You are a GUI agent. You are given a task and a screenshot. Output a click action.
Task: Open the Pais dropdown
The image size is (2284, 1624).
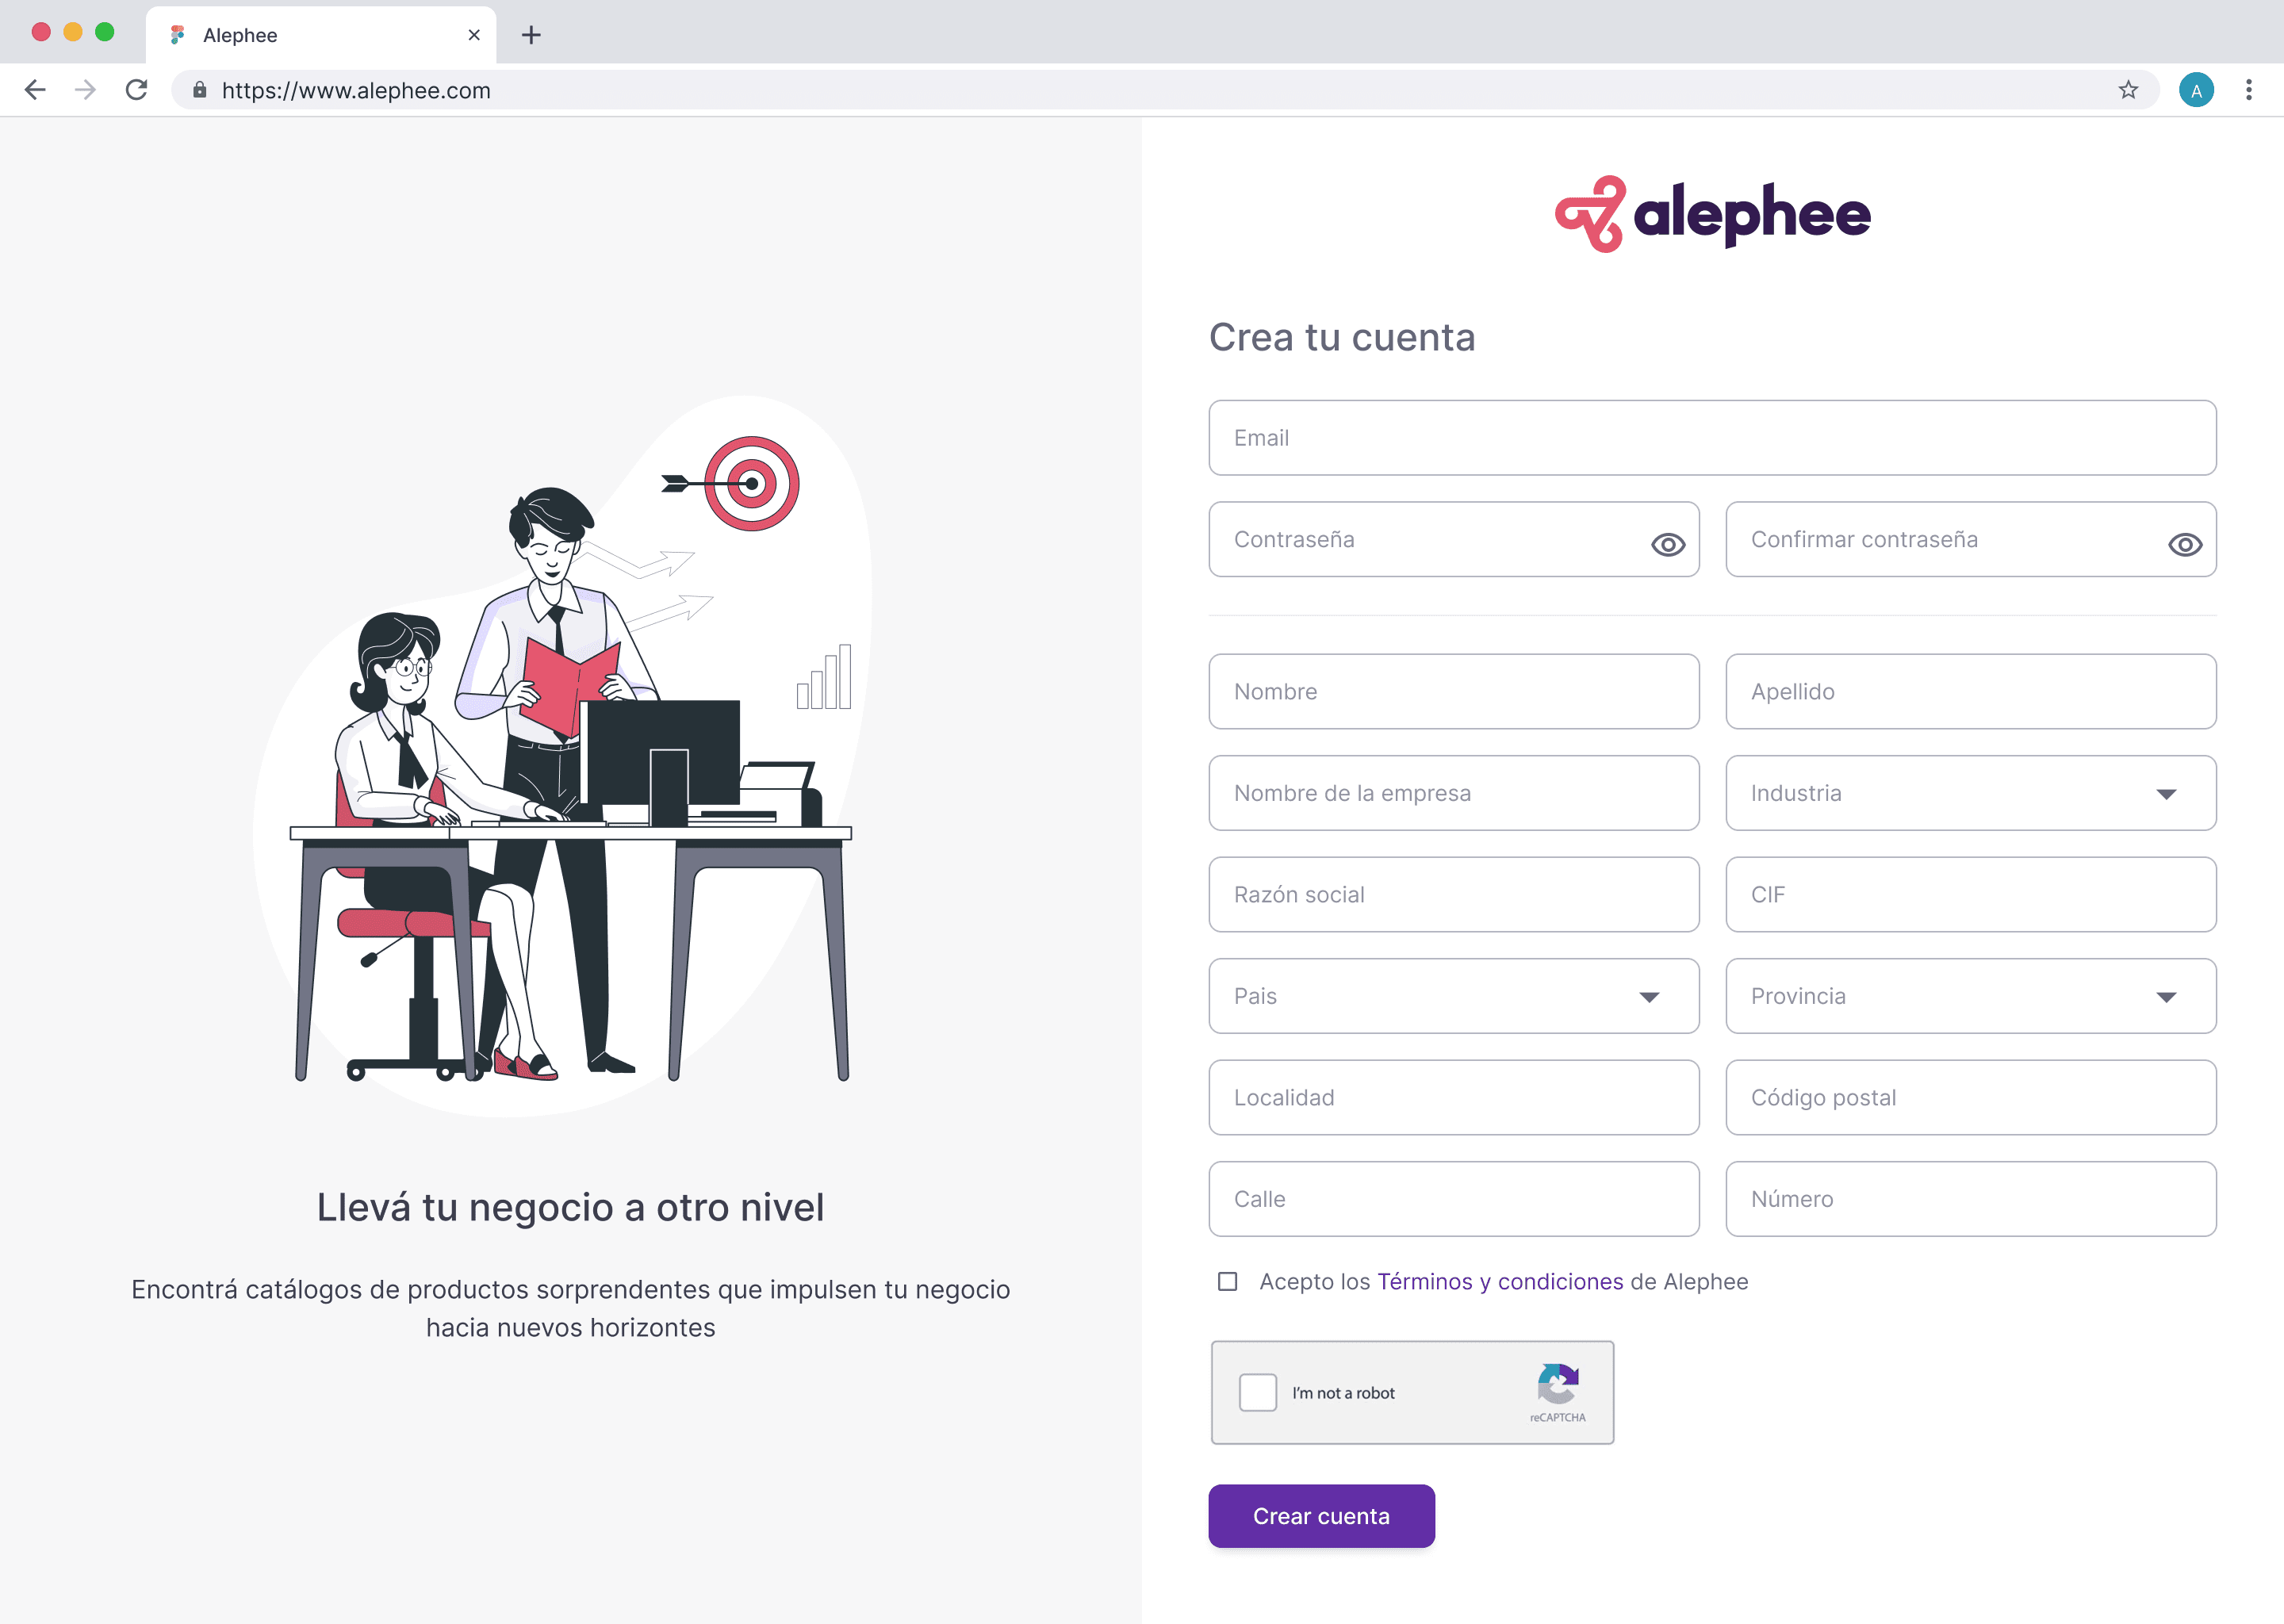1453,996
